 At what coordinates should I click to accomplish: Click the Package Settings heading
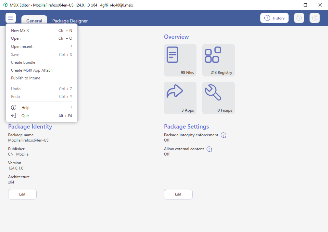point(186,127)
